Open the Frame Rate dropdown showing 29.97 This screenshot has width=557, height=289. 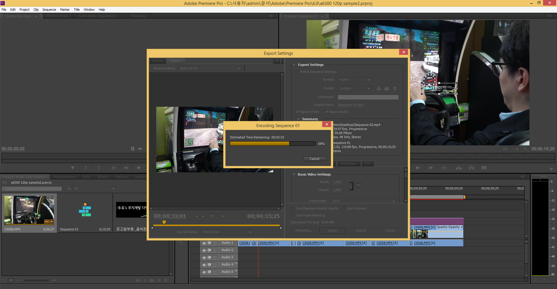pos(363,201)
